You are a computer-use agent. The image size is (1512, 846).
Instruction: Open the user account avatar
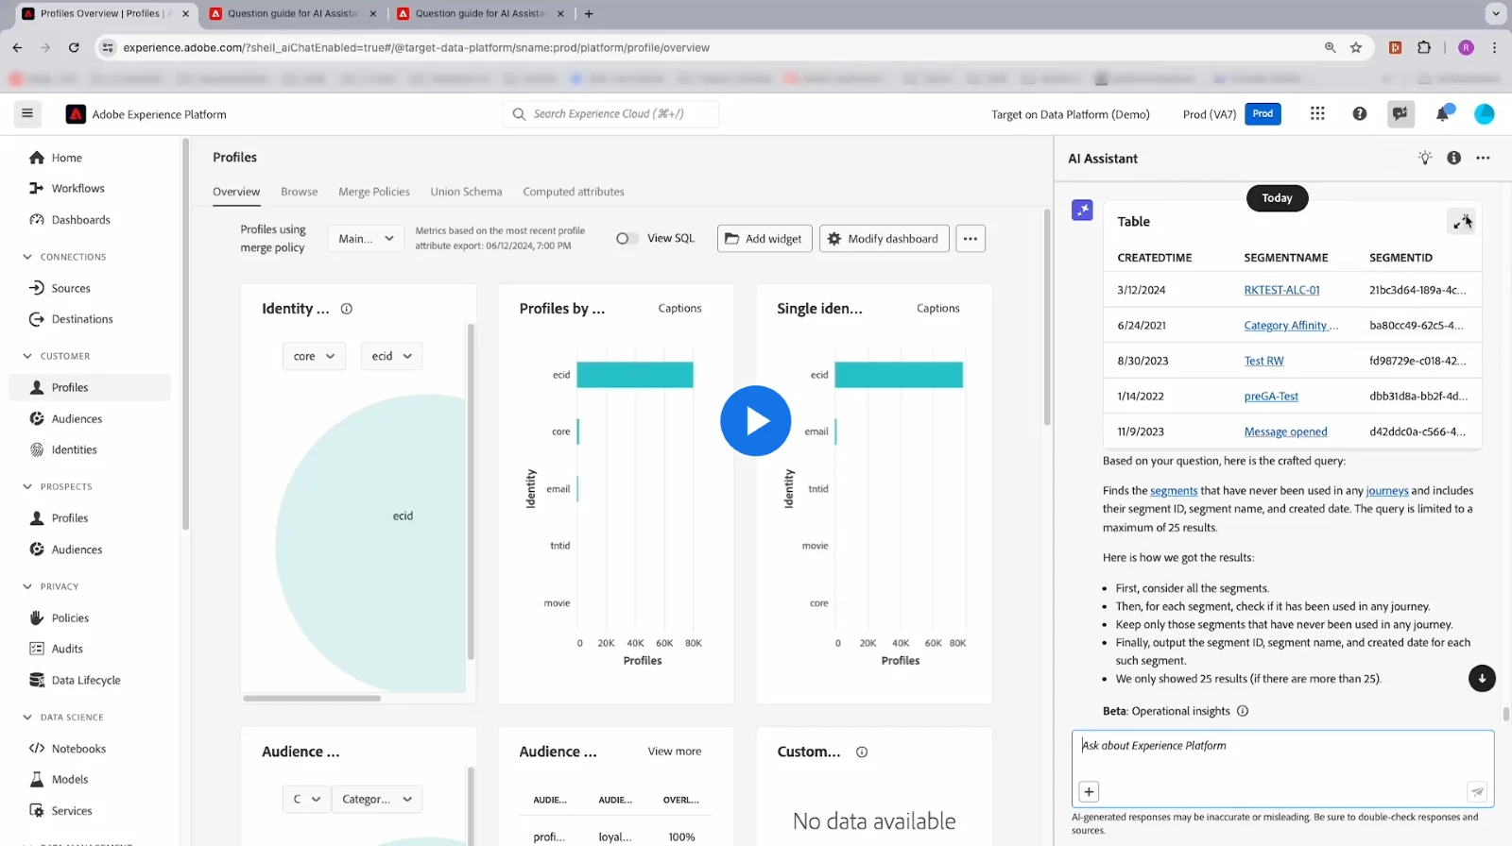coord(1485,113)
